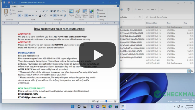The height and width of the screenshot is (110, 195).
Task: Align text left
Action: pos(51,15)
